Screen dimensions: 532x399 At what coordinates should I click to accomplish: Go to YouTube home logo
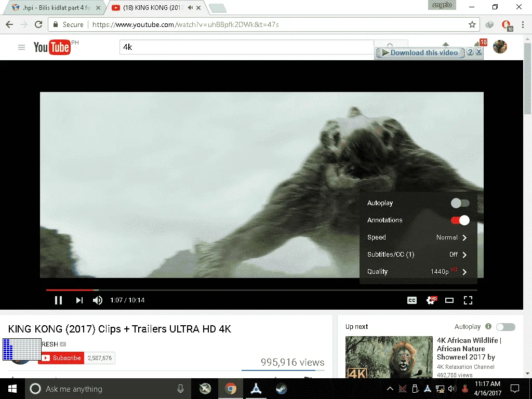click(x=52, y=47)
